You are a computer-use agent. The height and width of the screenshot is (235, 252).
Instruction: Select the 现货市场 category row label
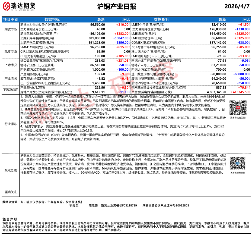point(11,51)
